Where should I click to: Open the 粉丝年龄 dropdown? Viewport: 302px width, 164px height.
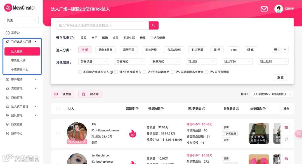click(x=237, y=61)
